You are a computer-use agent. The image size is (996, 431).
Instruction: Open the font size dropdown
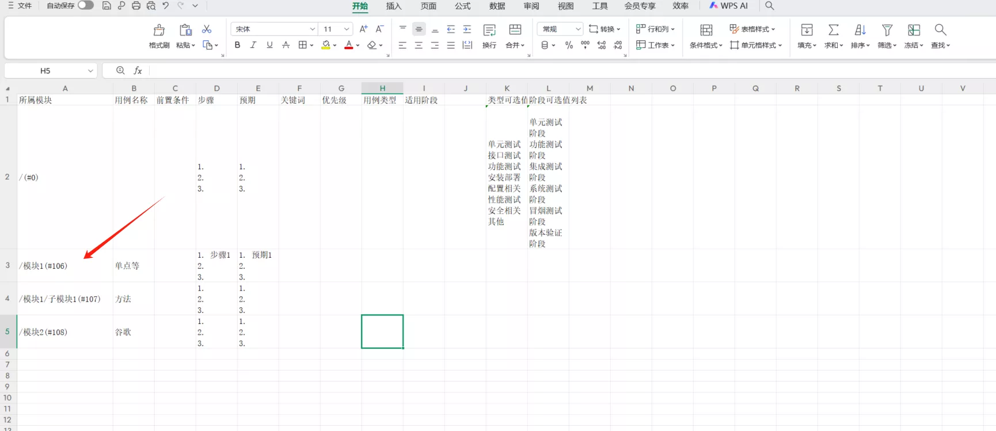347,29
